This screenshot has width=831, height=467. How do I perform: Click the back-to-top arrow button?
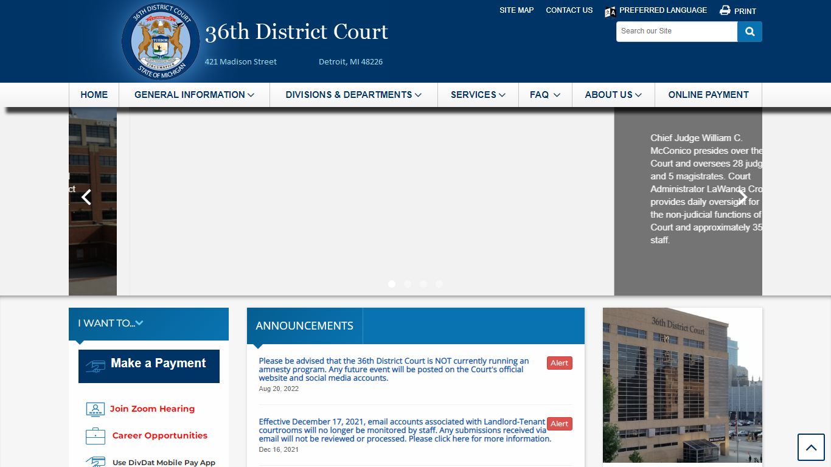tap(811, 448)
